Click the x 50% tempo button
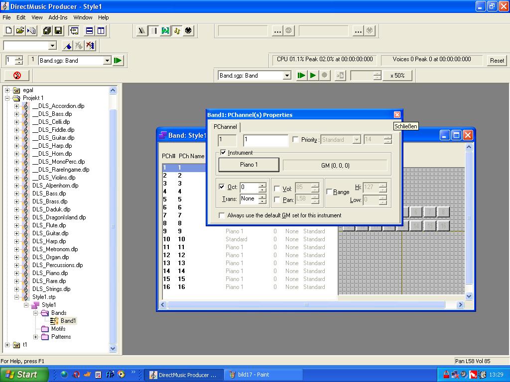Viewport: 510px width, 382px height. [x=397, y=76]
